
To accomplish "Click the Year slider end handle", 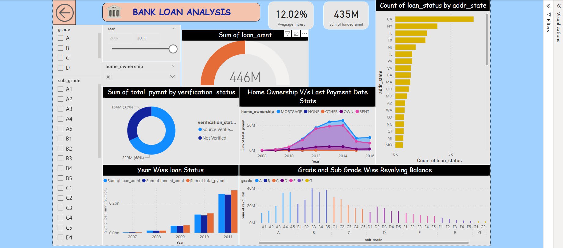I will 173,49.
